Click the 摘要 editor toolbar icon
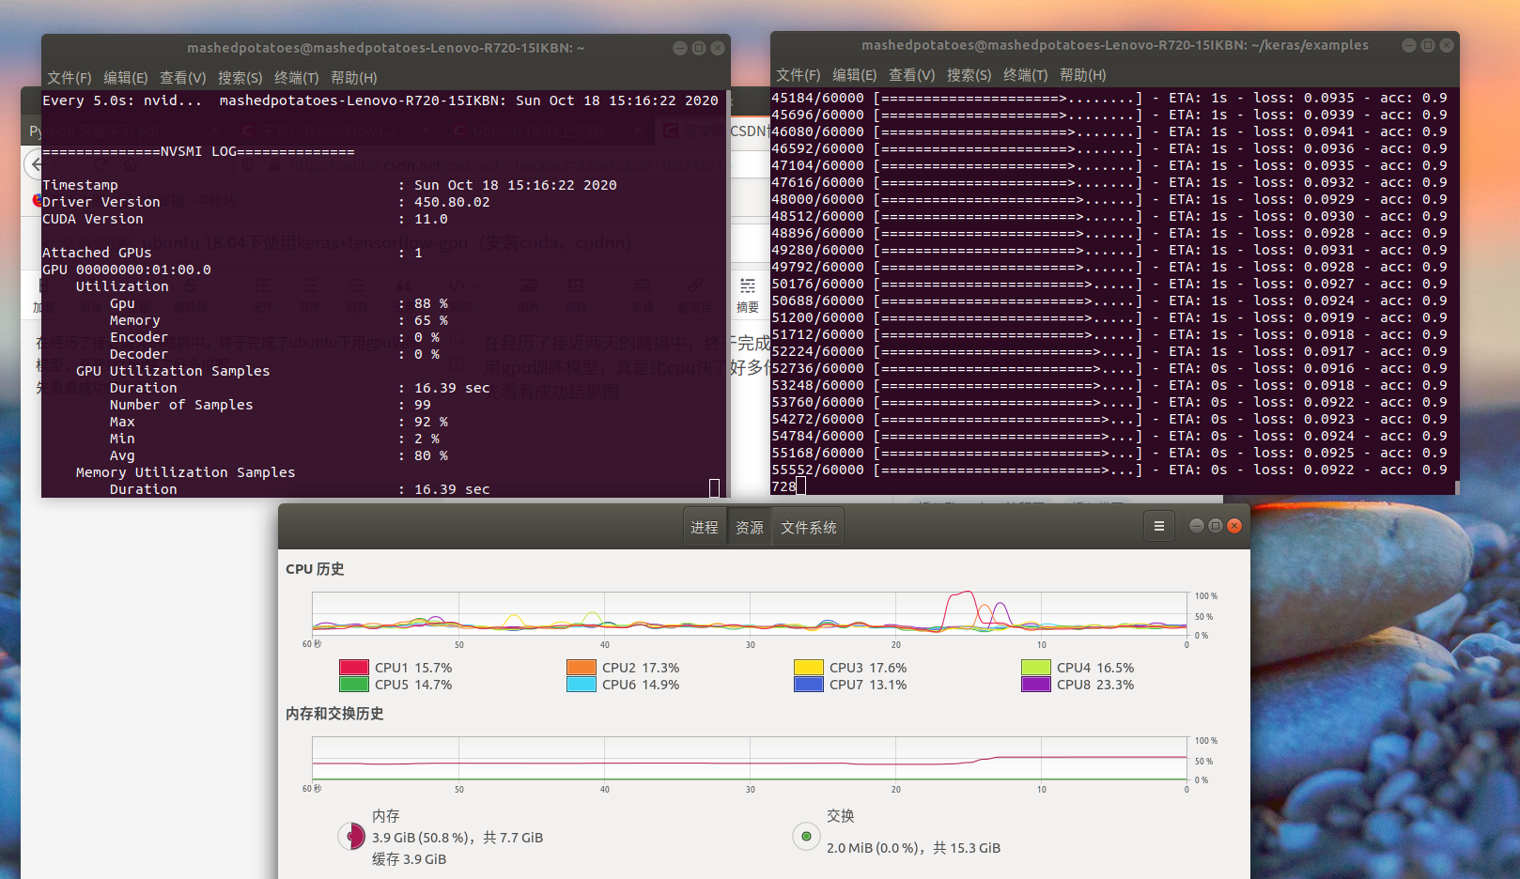The height and width of the screenshot is (879, 1520). click(x=748, y=296)
